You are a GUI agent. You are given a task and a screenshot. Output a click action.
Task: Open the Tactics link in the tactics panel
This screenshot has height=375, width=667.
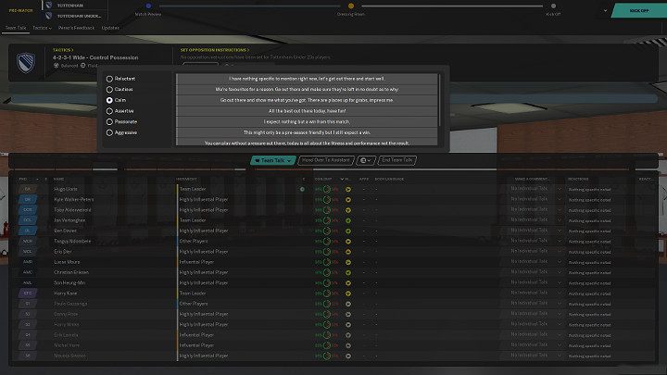click(x=63, y=50)
